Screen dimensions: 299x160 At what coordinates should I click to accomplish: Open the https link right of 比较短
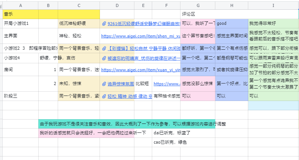[166, 84]
